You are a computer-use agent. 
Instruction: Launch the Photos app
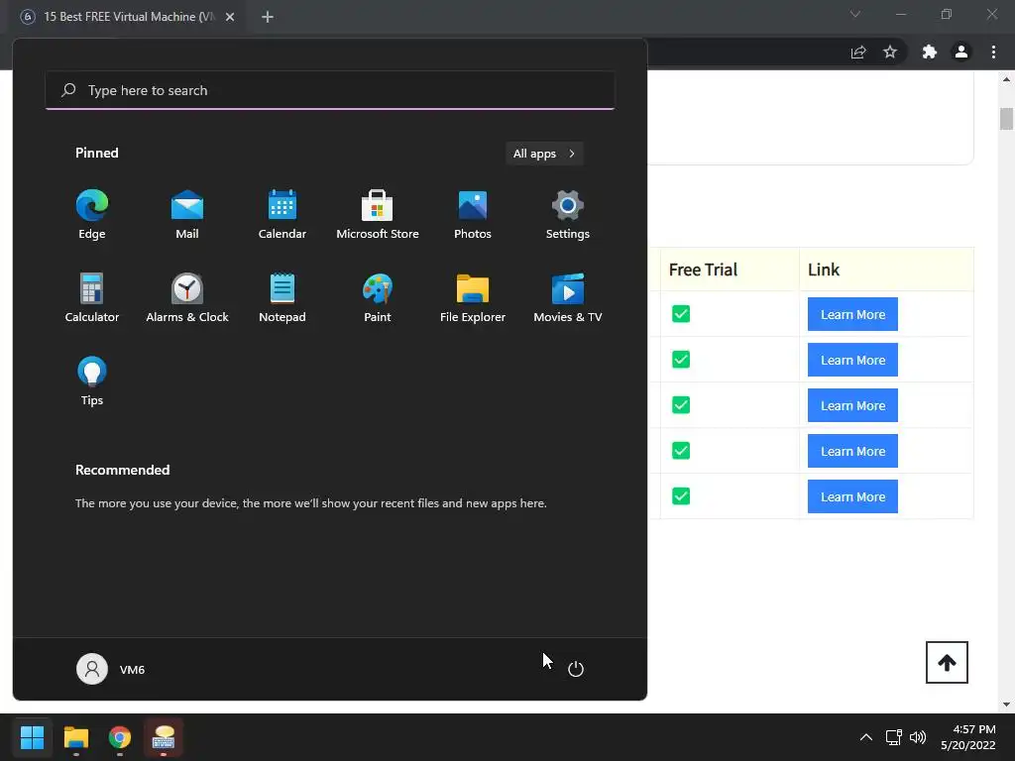click(x=473, y=215)
